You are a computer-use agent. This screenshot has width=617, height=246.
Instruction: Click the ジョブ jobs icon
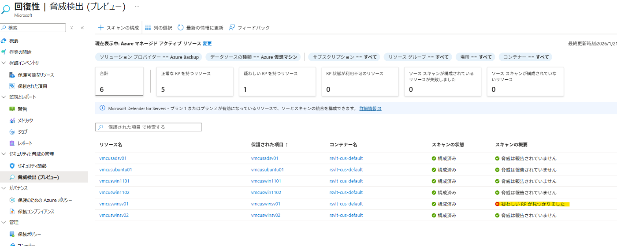[12, 132]
